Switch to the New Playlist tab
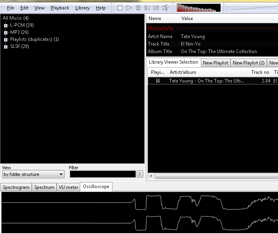 (x=215, y=63)
